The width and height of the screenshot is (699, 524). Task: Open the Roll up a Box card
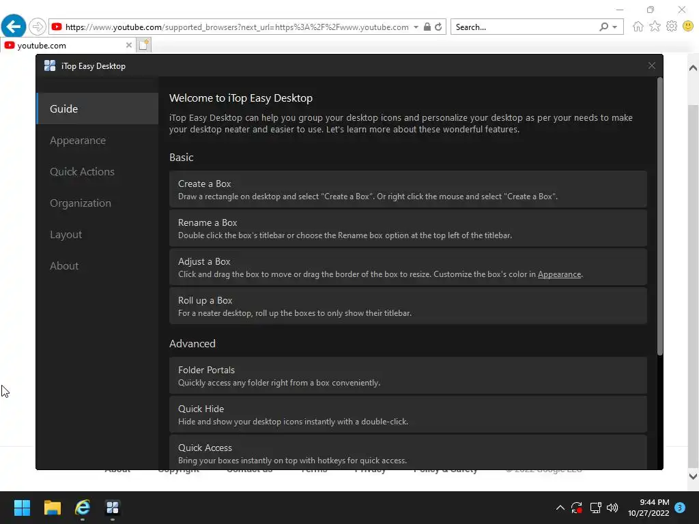[408, 306]
